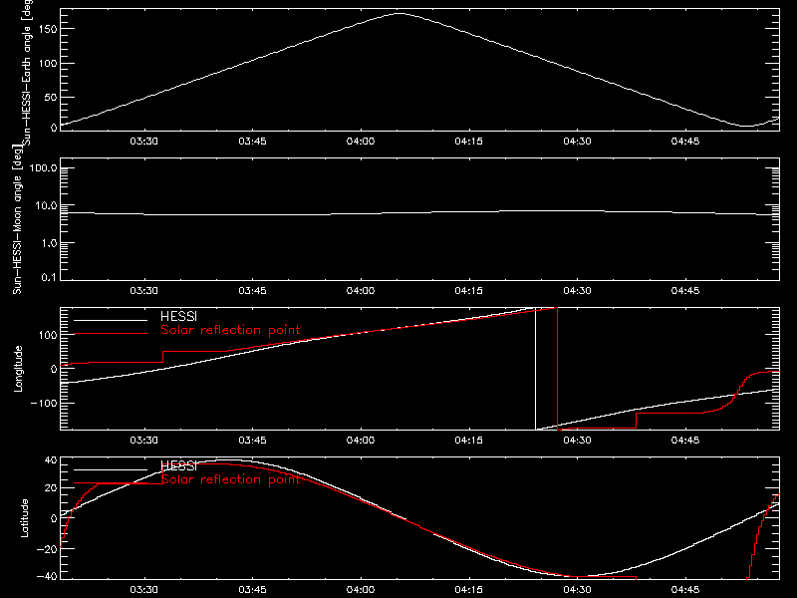The width and height of the screenshot is (797, 598).
Task: Click 03:30 below the Moon angle plot
Action: coord(143,291)
